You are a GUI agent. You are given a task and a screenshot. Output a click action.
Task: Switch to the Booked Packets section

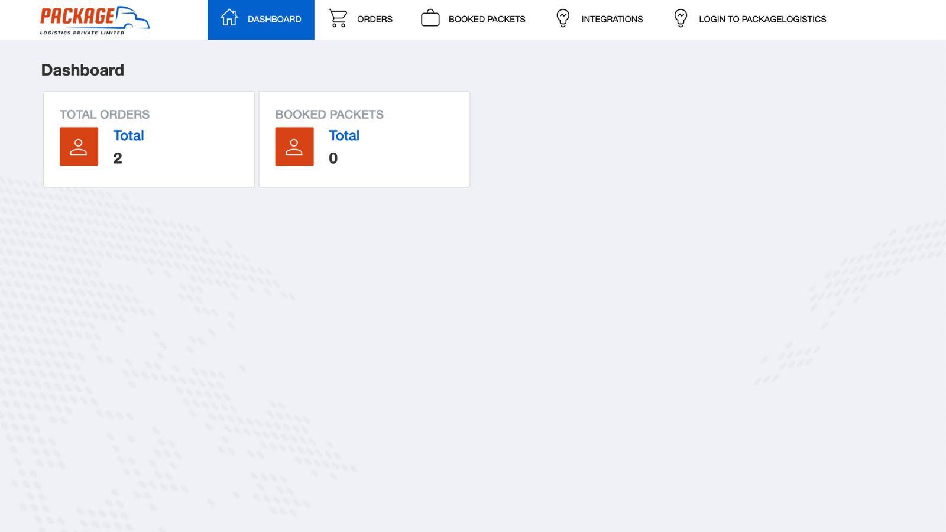pos(487,18)
